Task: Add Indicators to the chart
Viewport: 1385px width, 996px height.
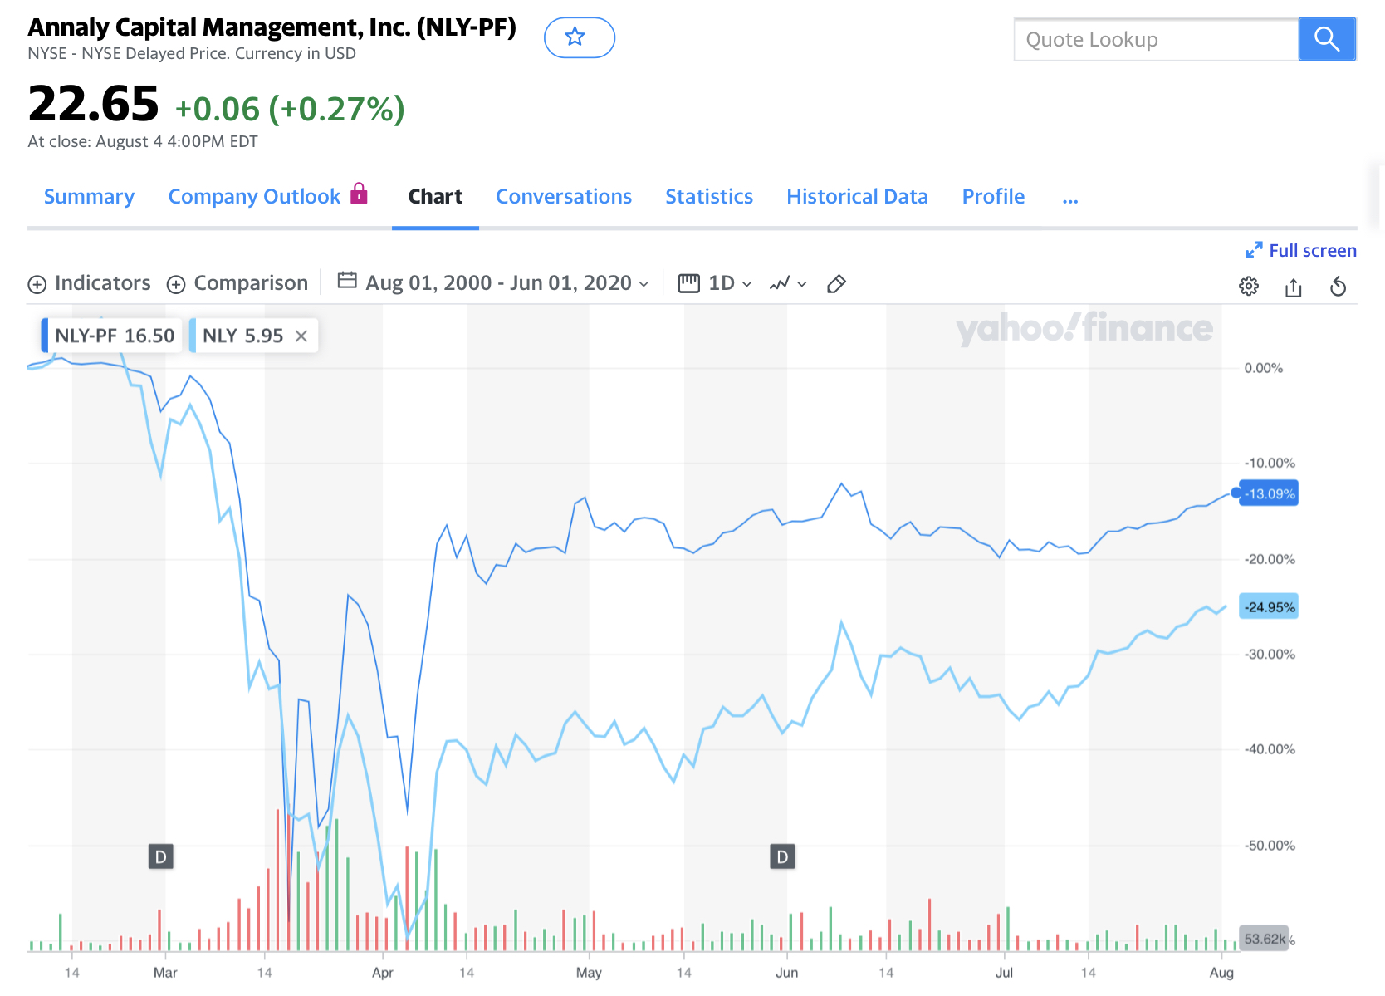Action: 90,283
